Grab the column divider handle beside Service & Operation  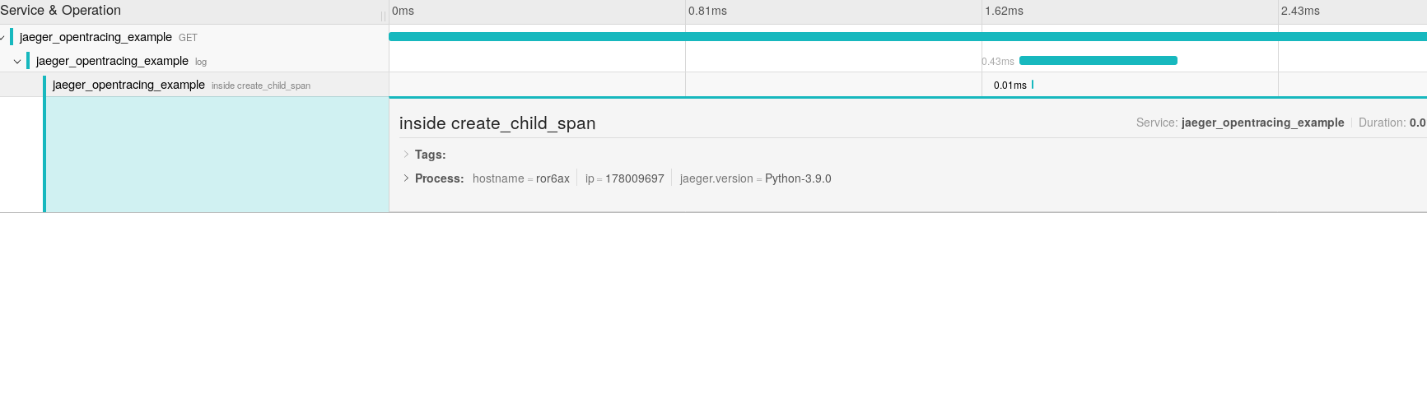pos(383,16)
